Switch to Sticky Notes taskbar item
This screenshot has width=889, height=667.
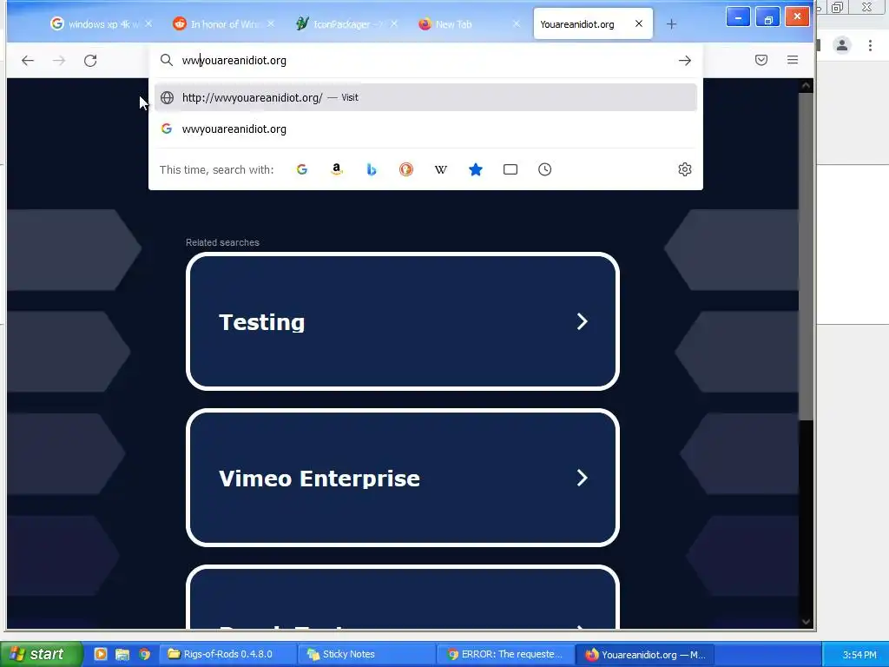[x=367, y=654]
